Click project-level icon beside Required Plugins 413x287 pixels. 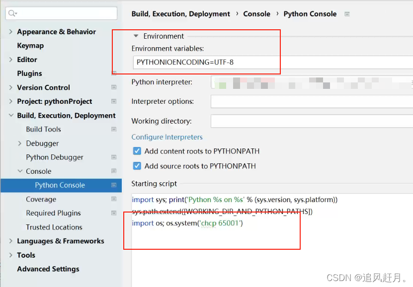point(114,213)
